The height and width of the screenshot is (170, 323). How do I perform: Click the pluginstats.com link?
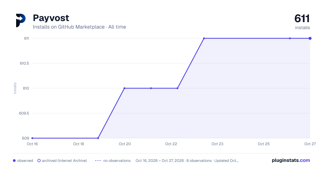[291, 160]
